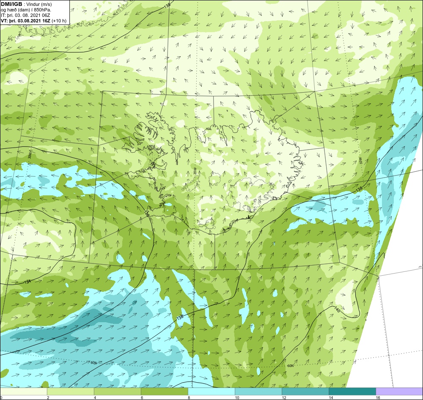Click the '16' legend scale number
Screen dimensions: 423x400
pos(378,397)
